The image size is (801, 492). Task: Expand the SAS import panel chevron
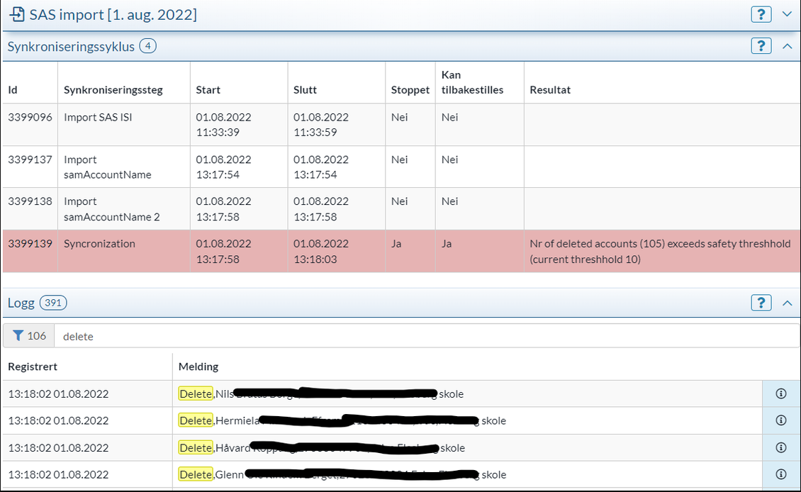(x=787, y=14)
